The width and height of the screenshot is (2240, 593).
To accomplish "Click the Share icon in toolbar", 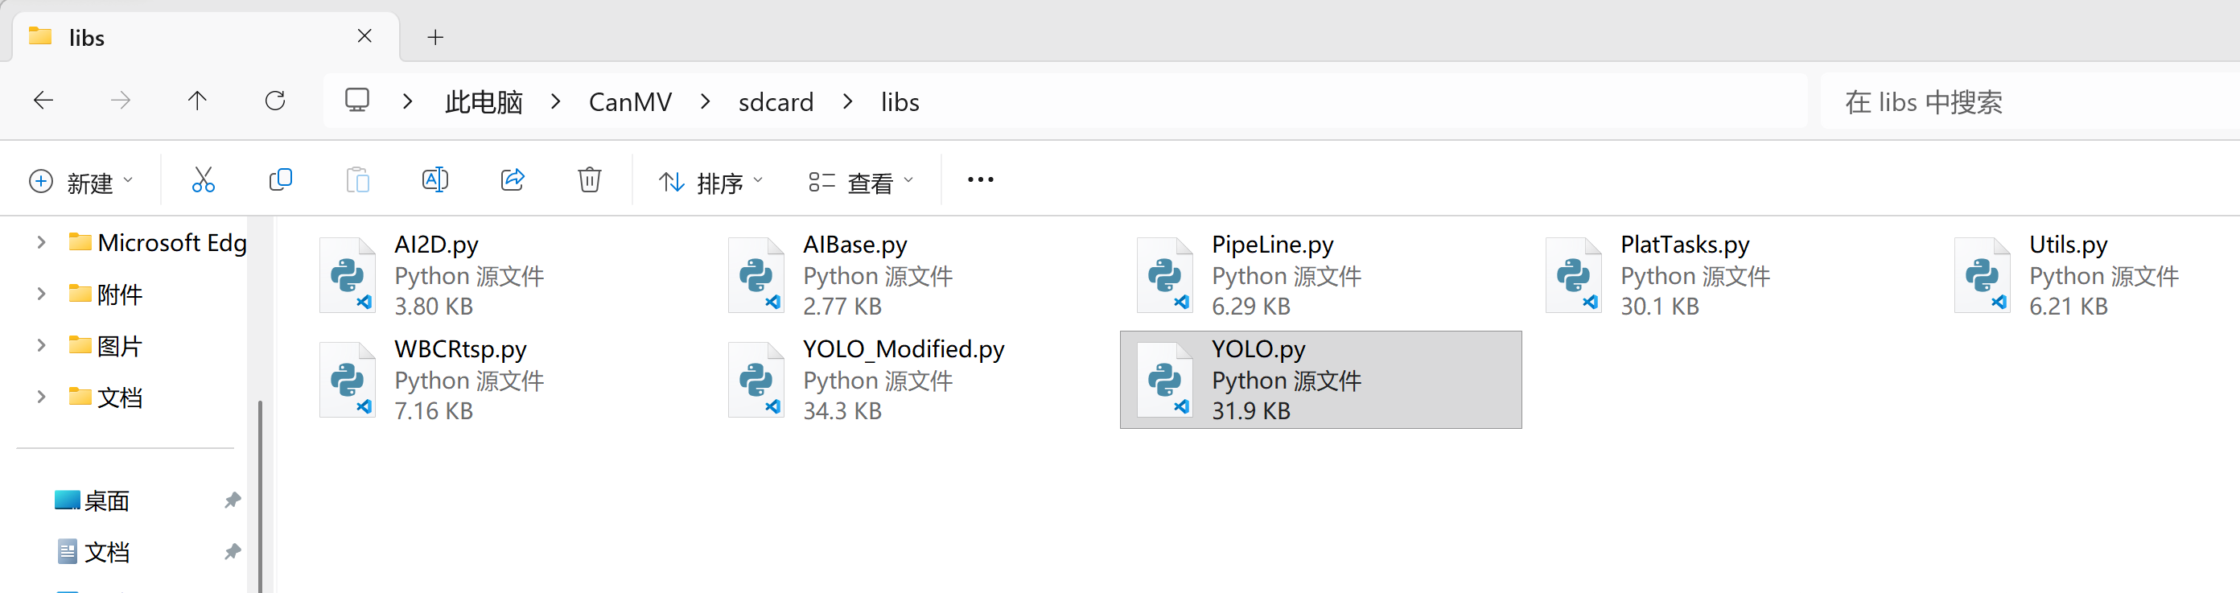I will [513, 180].
